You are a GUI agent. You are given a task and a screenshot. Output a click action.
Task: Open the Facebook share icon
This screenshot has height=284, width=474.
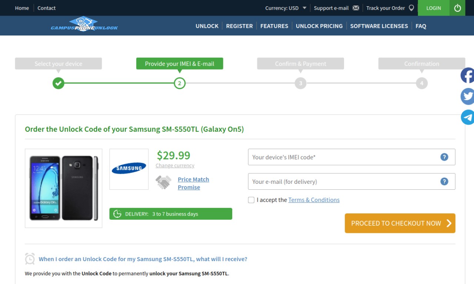(x=467, y=75)
